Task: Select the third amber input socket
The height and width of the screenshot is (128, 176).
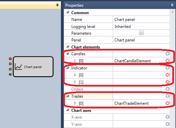Action: (x=10, y=69)
